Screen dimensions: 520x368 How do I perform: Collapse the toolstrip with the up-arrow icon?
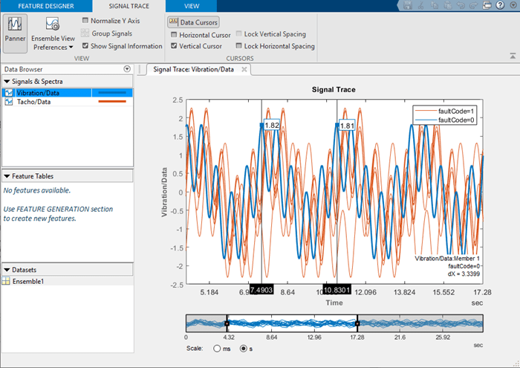(512, 56)
